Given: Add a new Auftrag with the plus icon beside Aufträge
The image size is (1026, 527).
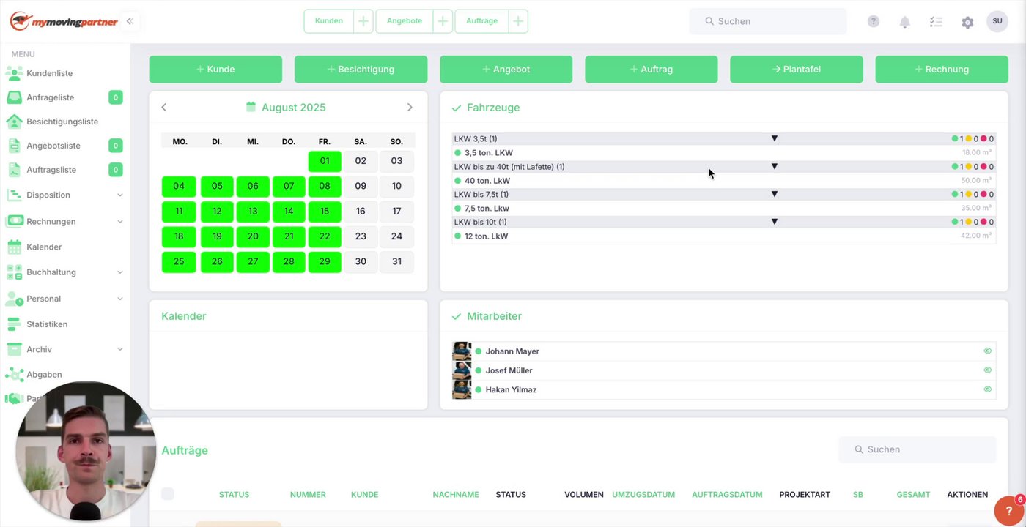Looking at the screenshot, I should [518, 21].
